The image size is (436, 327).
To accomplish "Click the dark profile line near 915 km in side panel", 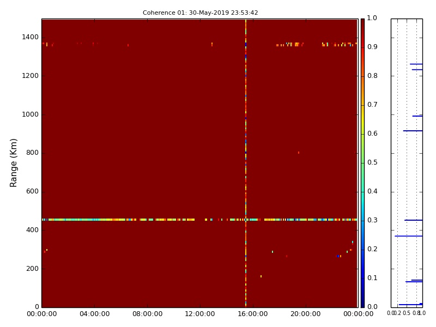I will click(x=413, y=131).
